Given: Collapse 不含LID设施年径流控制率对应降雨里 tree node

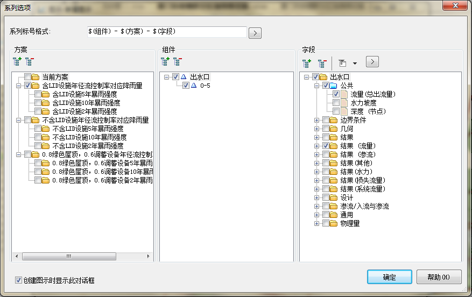Looking at the screenshot, I should 18,120.
